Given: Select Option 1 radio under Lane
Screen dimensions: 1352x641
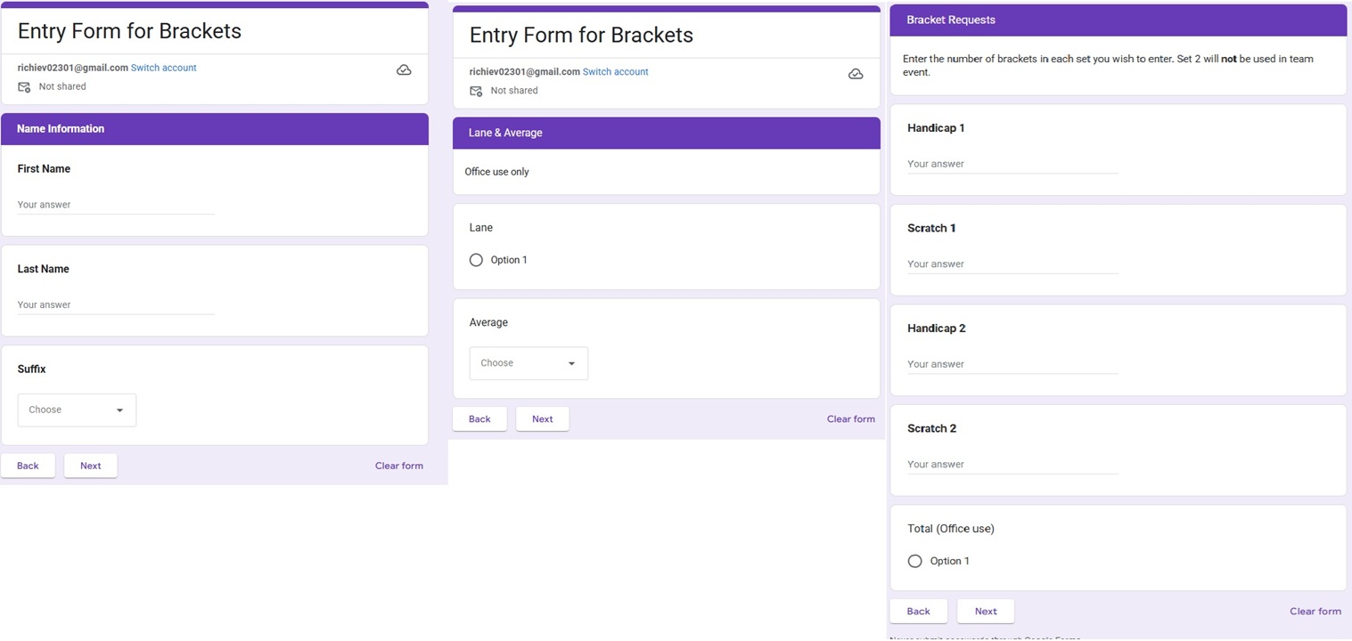Looking at the screenshot, I should click(476, 260).
